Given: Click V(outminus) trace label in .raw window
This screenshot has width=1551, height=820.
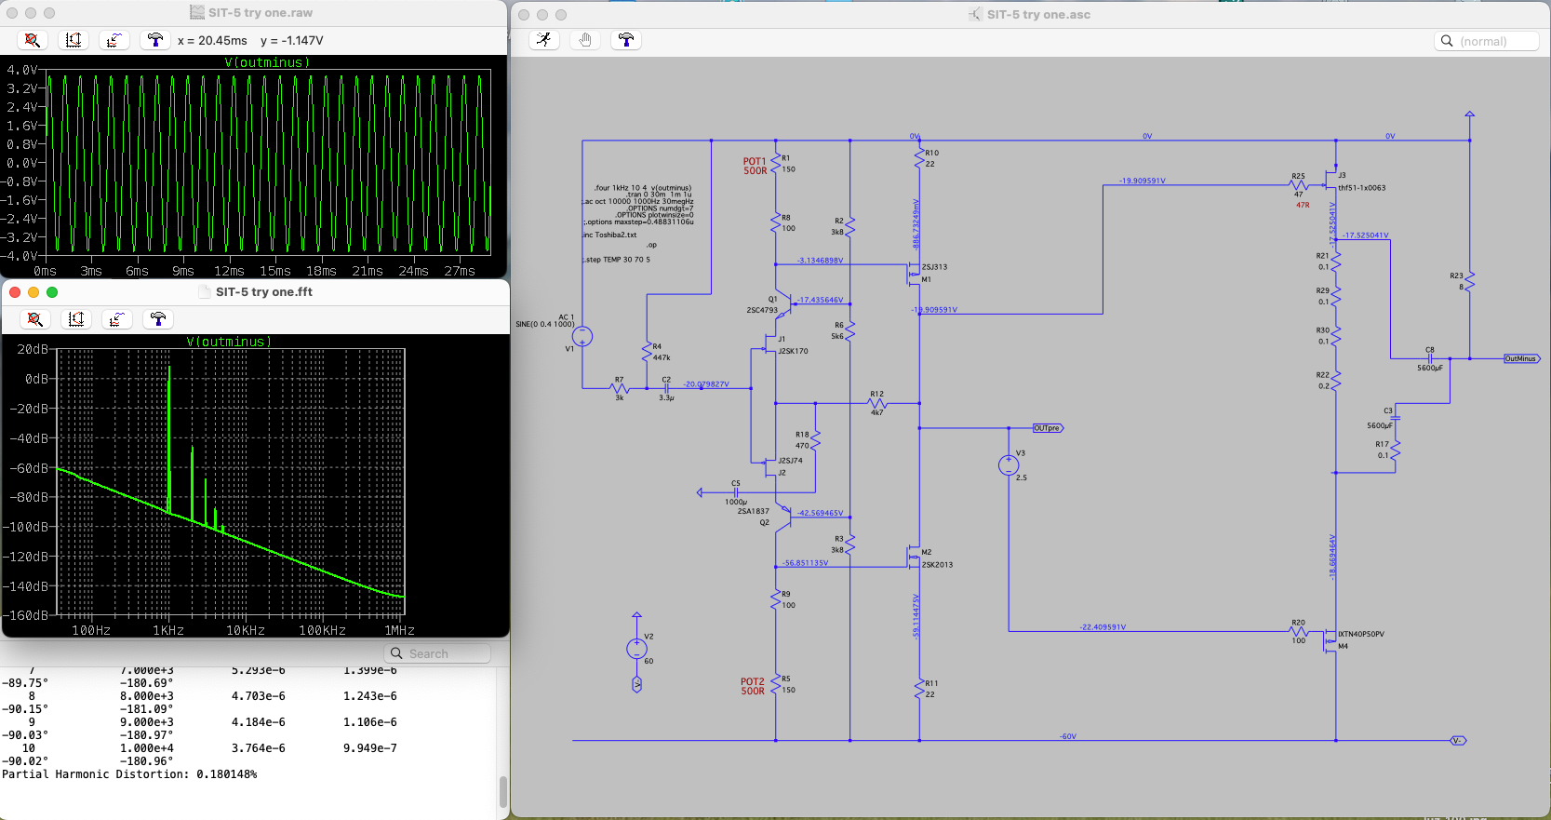Looking at the screenshot, I should (267, 62).
